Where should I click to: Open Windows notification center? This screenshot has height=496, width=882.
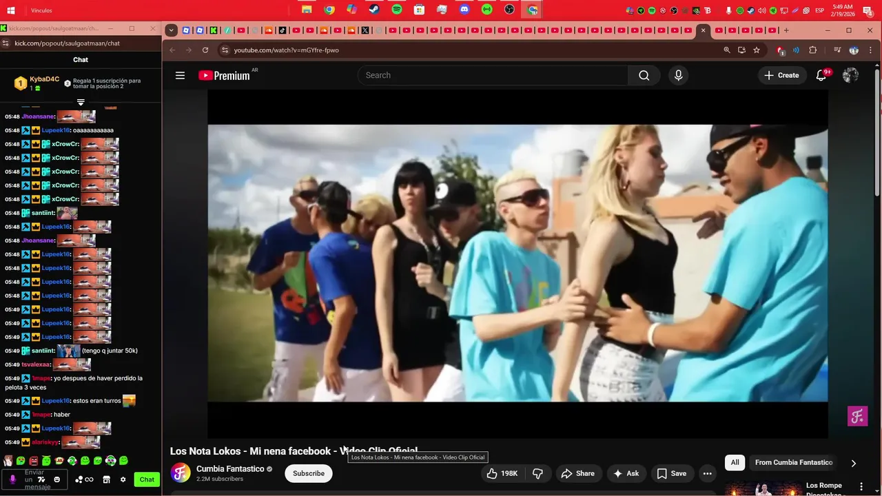pyautogui.click(x=868, y=10)
